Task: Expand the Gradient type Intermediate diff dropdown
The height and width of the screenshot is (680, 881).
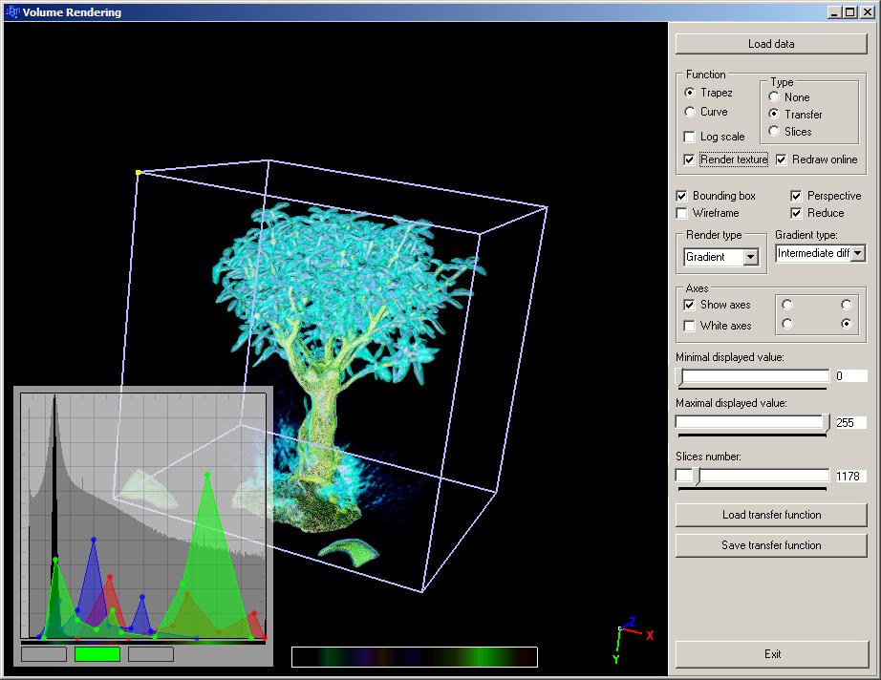Action: point(857,253)
